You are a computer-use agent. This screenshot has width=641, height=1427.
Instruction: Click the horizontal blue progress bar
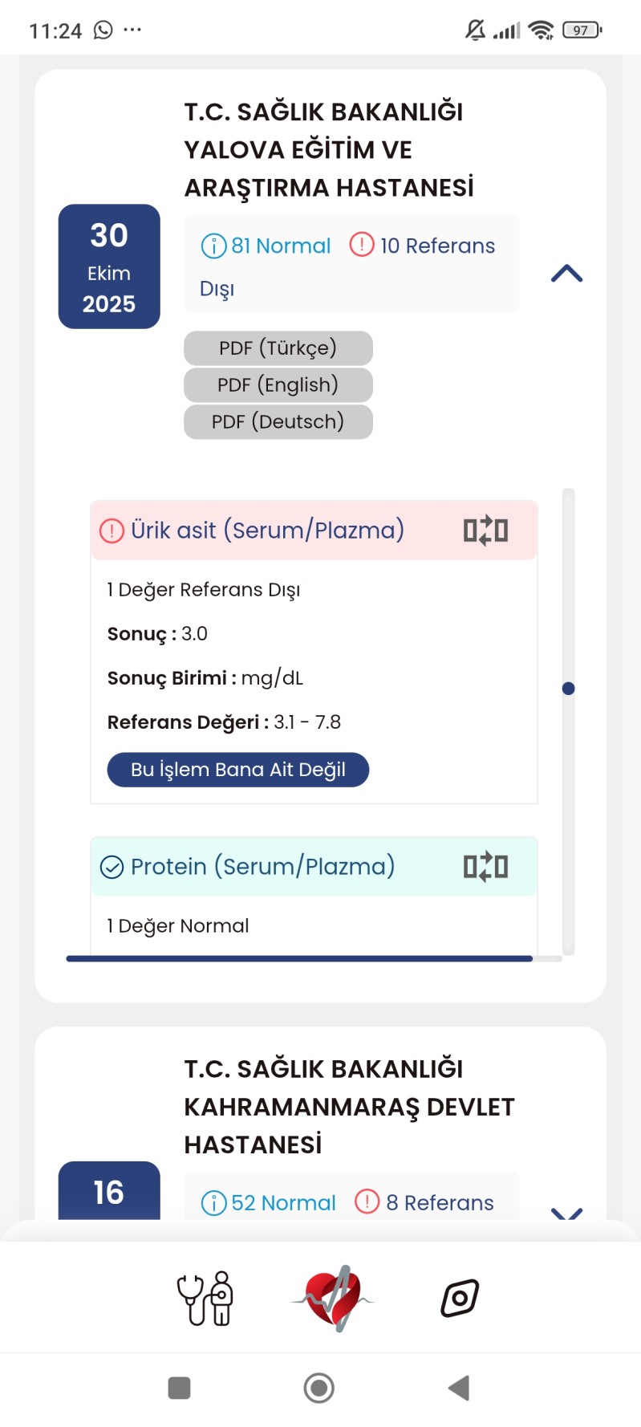(x=299, y=958)
